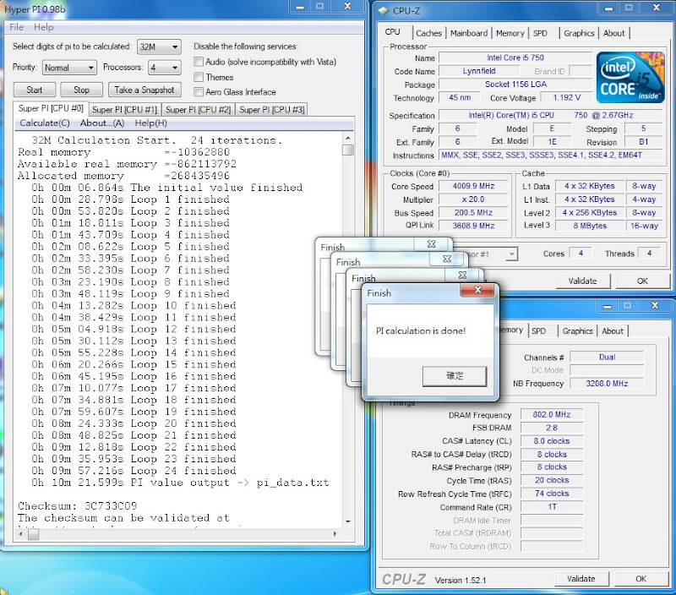Click the Instructions field listing MMX, SSE
The image size is (676, 595).
[x=551, y=156]
